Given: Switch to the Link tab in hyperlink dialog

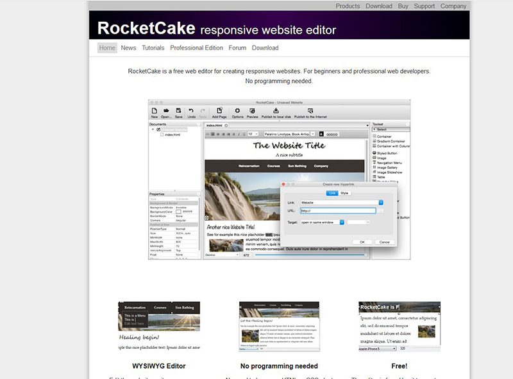Looking at the screenshot, I should 332,193.
